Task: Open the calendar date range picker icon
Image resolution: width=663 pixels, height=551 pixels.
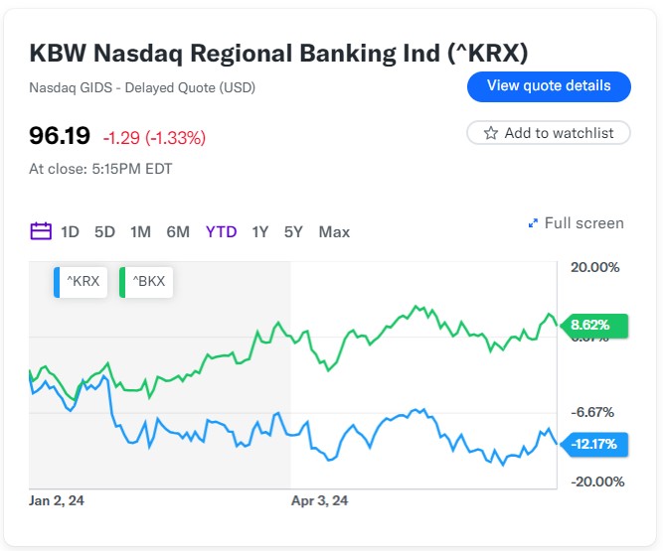Action: [x=41, y=231]
